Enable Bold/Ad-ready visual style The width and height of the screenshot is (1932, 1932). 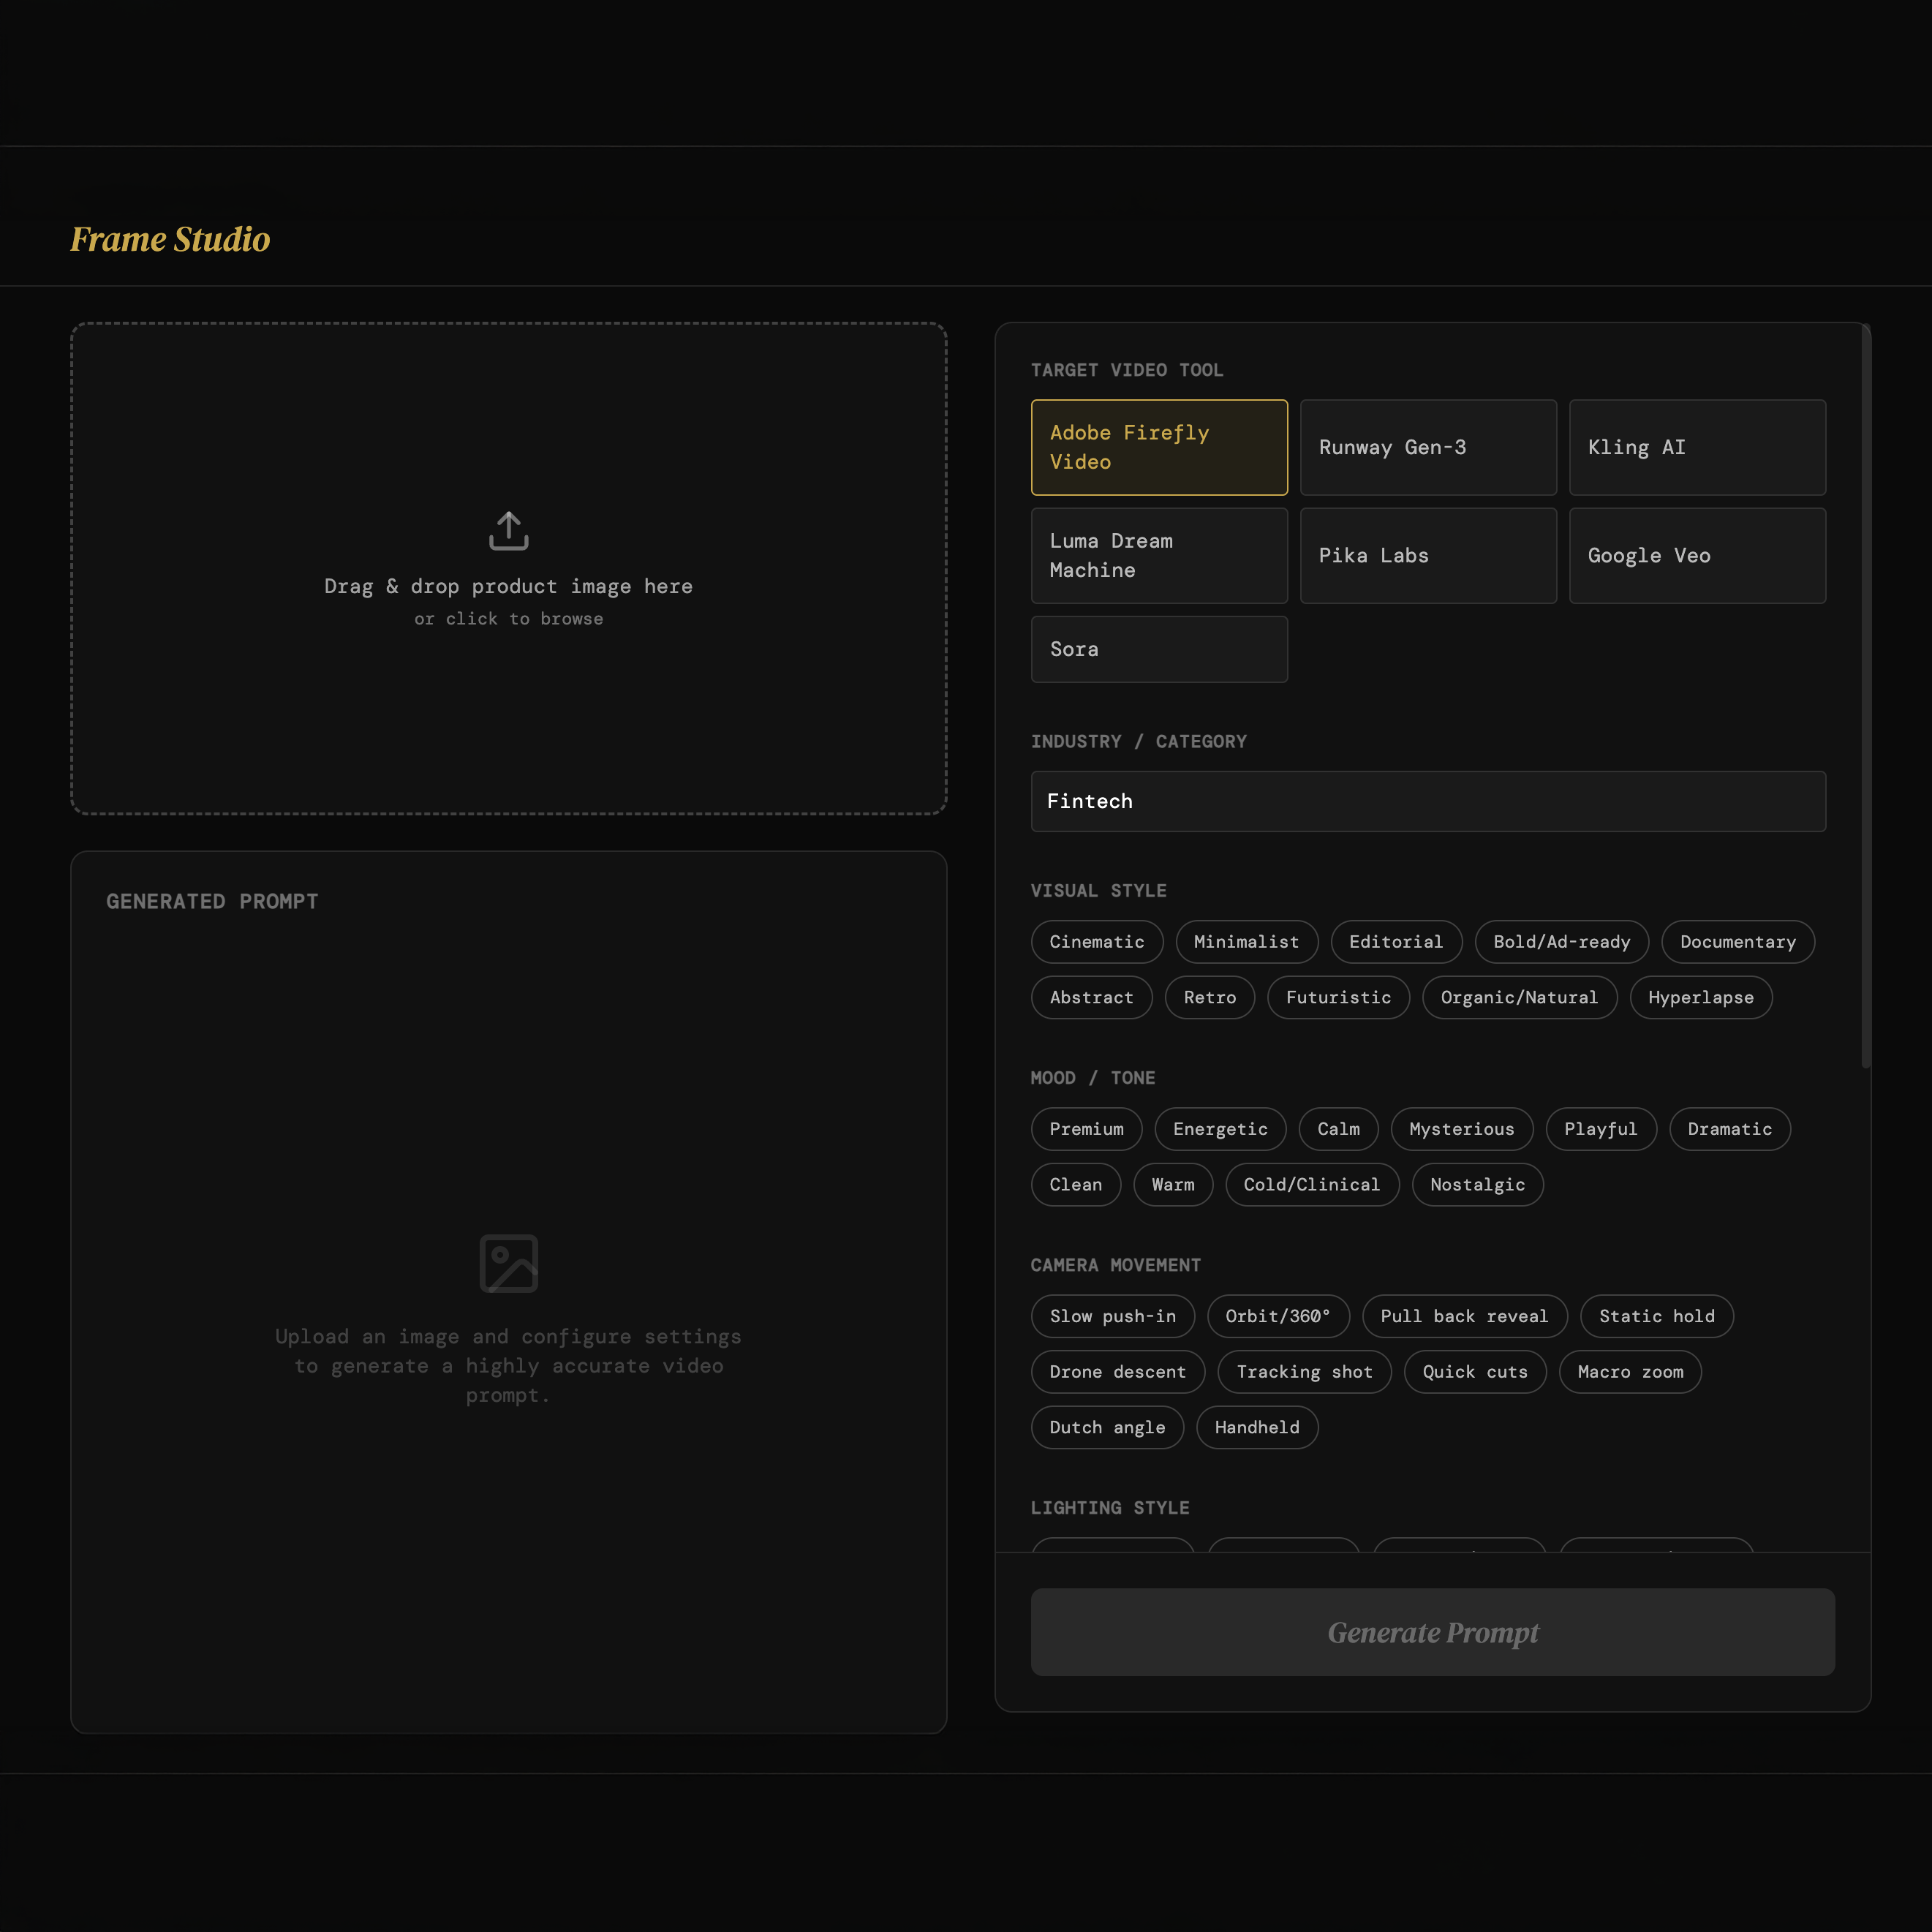pyautogui.click(x=1561, y=942)
